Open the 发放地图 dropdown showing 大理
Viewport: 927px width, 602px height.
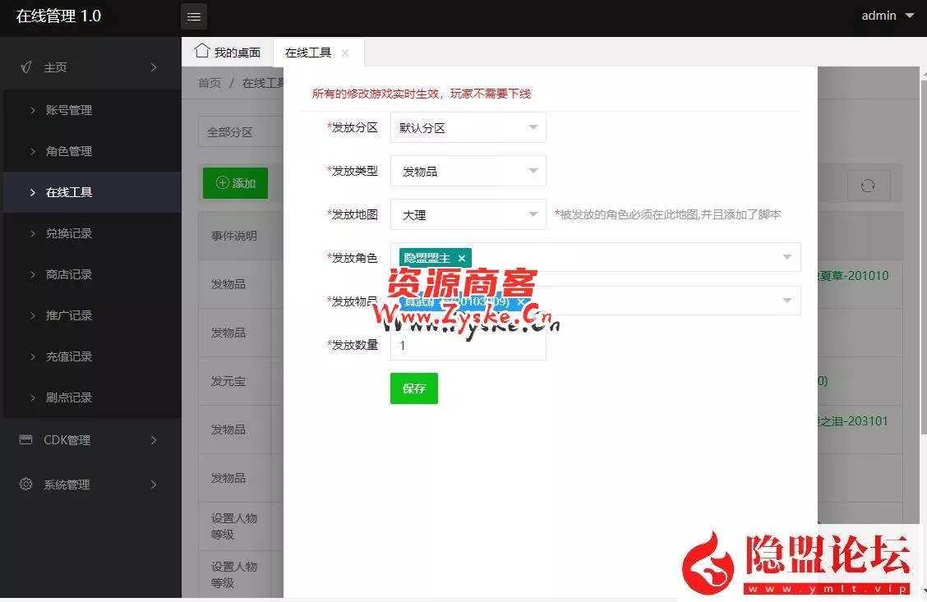[x=468, y=215]
